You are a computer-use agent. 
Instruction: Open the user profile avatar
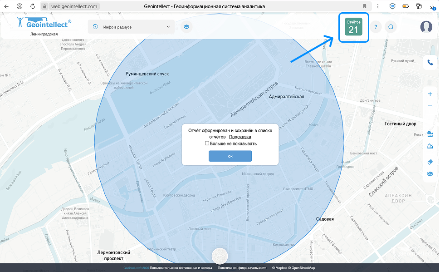coord(426,27)
